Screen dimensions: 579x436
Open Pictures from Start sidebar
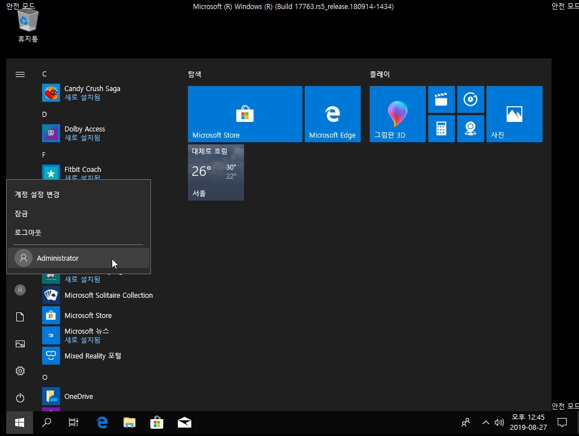pyautogui.click(x=20, y=344)
